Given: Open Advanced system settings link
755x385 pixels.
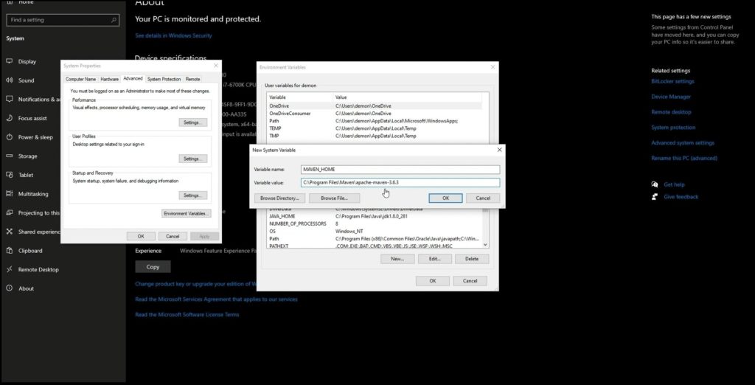Looking at the screenshot, I should tap(683, 143).
